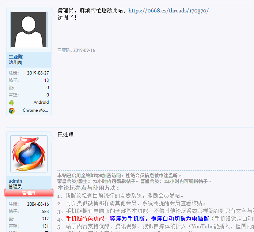Viewport: 254px width, 232px height.
Task: Click the red 手机版特色功能 signature text
Action: pyautogui.click(x=86, y=219)
